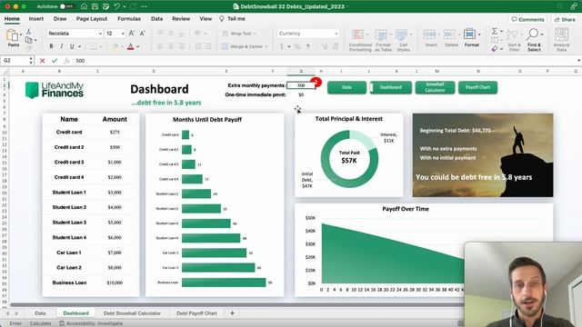Image resolution: width=582 pixels, height=327 pixels.
Task: Click the Redo icon
Action: [x=134, y=6]
